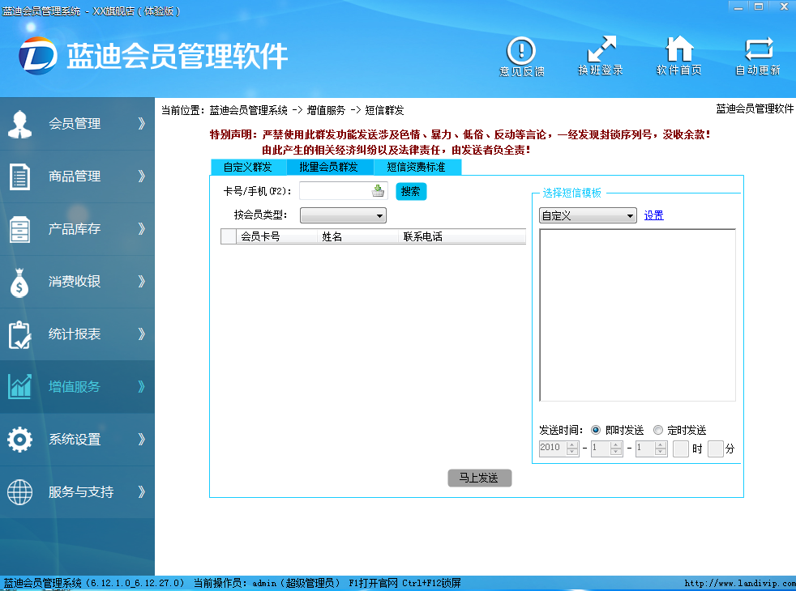Viewport: 796px width, 591px height.
Task: Sort by 会员卡号 column header
Action: [x=276, y=236]
